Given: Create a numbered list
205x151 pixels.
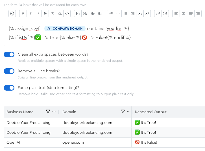Looking at the screenshot, I should [133, 14].
